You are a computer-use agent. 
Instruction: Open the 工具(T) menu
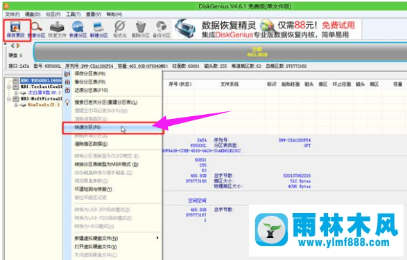73,15
